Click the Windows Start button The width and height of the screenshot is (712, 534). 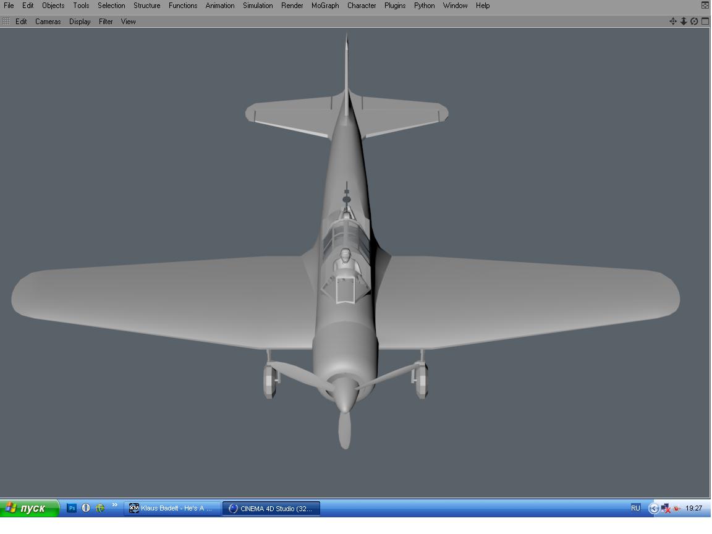click(x=28, y=508)
